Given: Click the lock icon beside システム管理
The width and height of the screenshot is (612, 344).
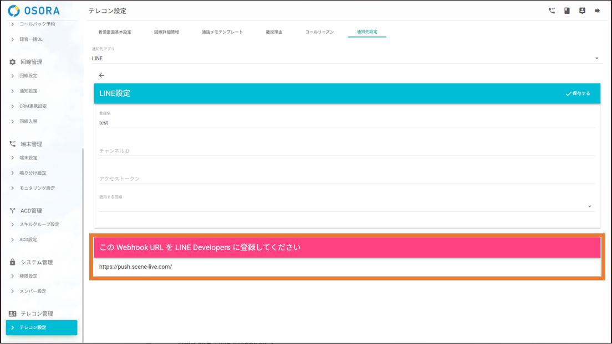Looking at the screenshot, I should [12, 262].
